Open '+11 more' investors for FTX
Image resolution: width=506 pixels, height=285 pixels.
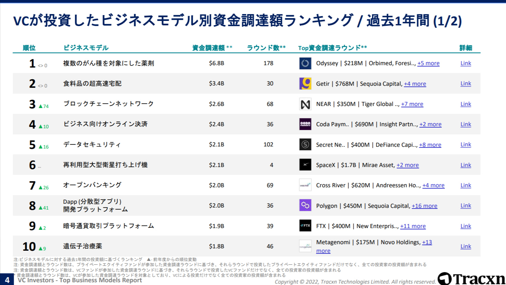tap(413, 226)
